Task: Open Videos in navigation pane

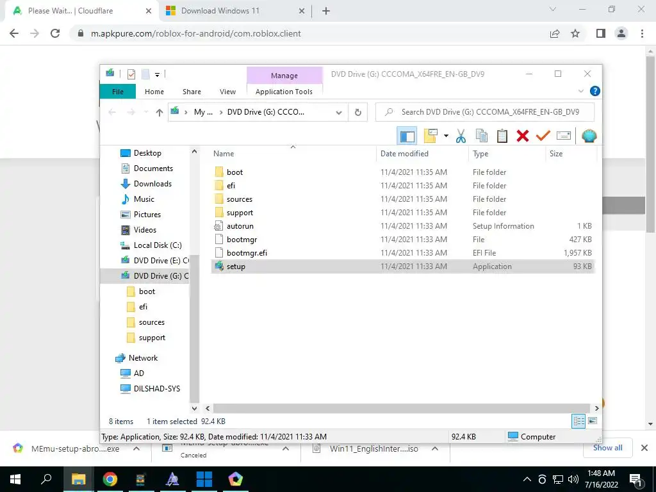Action: pyautogui.click(x=145, y=230)
